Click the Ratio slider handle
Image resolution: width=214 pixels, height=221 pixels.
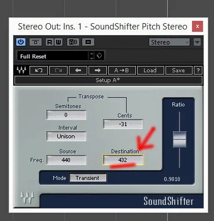pos(179,139)
